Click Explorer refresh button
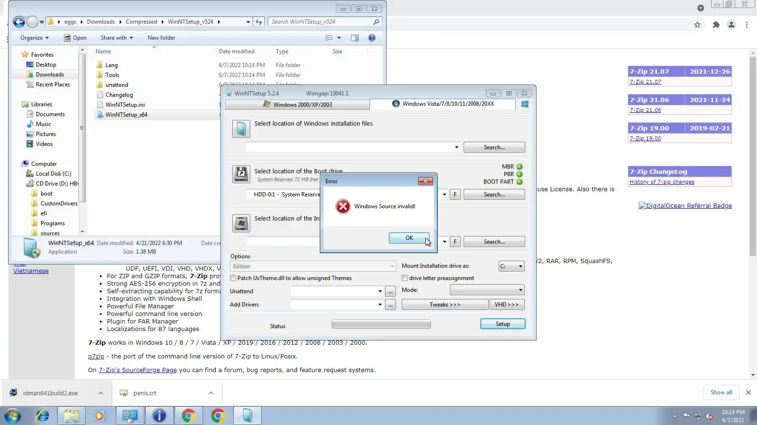 tap(259, 22)
